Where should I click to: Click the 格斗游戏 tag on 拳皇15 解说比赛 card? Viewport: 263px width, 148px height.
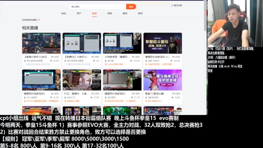(x=176, y=94)
